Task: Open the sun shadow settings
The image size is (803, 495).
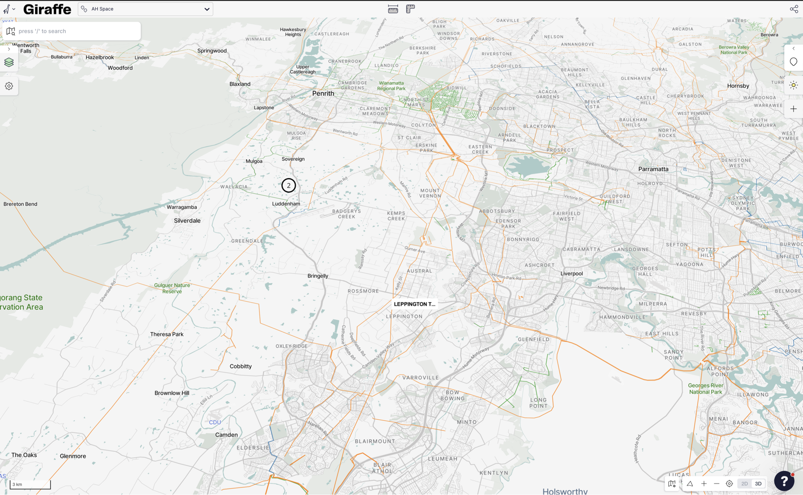Action: [x=793, y=85]
